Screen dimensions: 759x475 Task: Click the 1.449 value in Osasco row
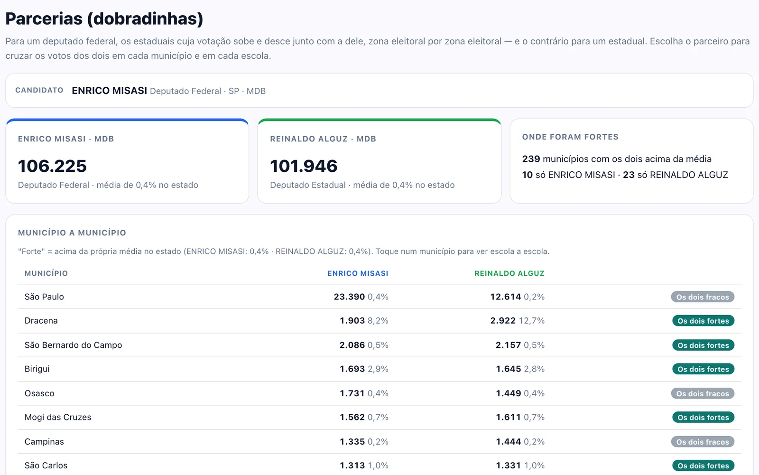tap(509, 393)
